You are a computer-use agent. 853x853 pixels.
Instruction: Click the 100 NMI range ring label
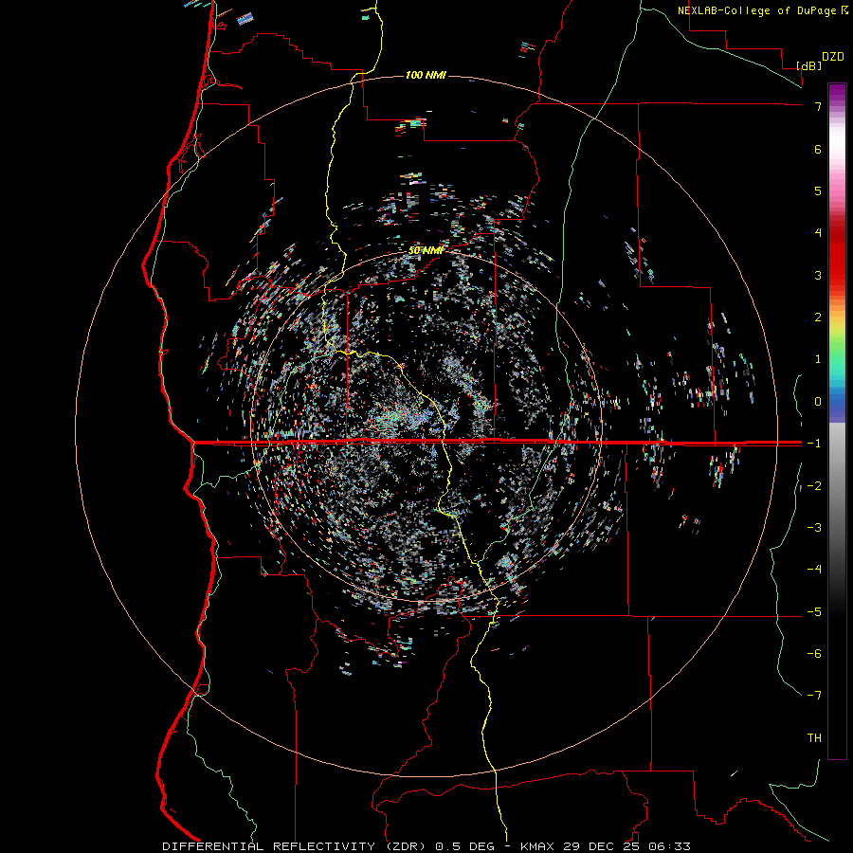click(426, 75)
